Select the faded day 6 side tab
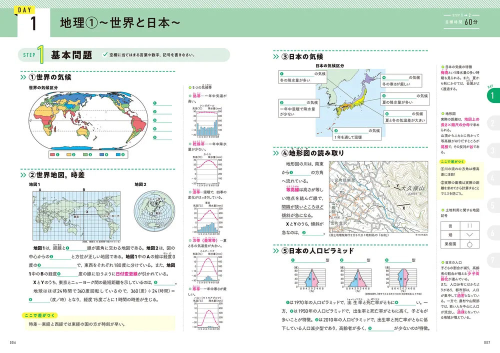Viewport: 500px width, 353px height. point(493,233)
